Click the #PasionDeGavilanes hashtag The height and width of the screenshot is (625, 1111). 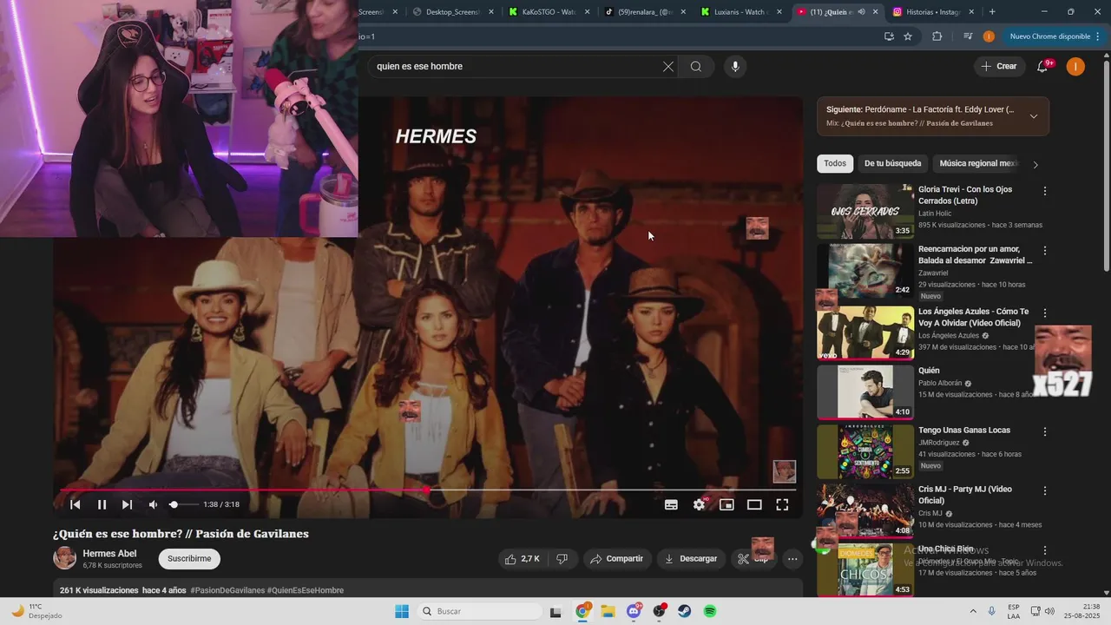coord(227,590)
